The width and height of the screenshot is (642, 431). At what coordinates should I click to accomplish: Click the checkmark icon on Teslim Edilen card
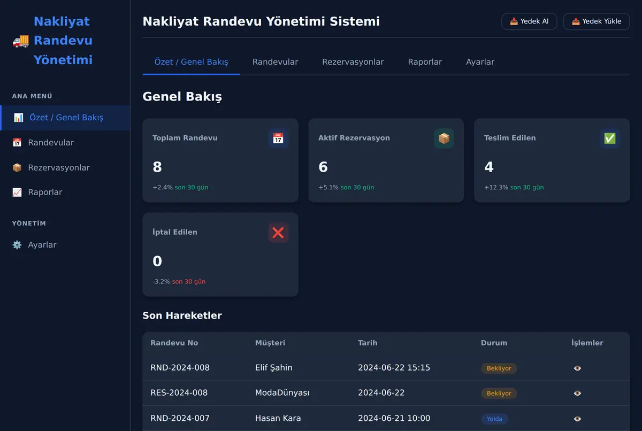point(610,138)
